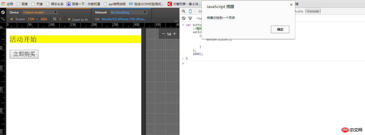Click the swap dimensions × between width and height
The width and height of the screenshot is (365, 135).
coord(37,19)
